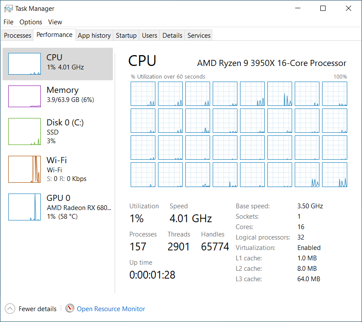362x322 pixels.
Task: Switch to the Processes tab
Action: pos(17,35)
